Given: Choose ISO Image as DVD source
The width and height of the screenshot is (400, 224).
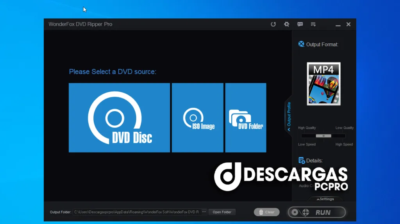Looking at the screenshot, I should pos(198,117).
